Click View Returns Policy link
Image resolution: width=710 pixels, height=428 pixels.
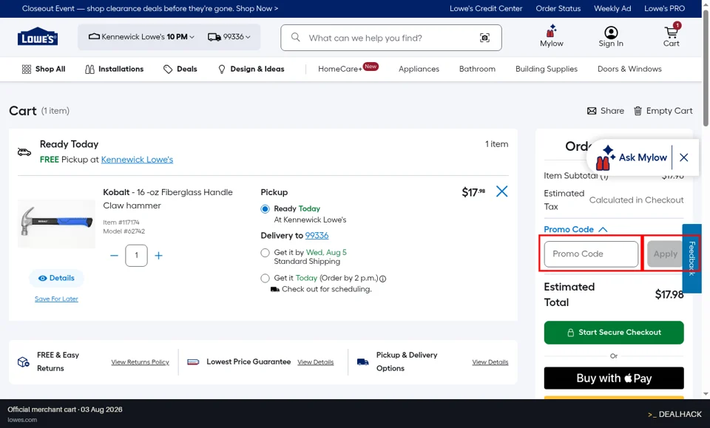tap(140, 362)
